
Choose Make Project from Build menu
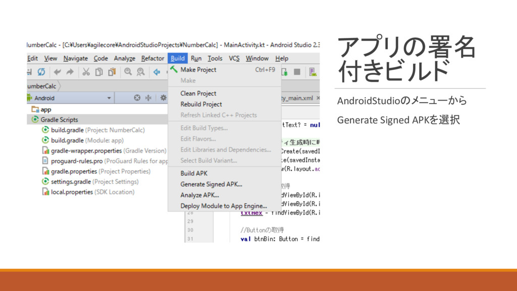click(x=225, y=70)
